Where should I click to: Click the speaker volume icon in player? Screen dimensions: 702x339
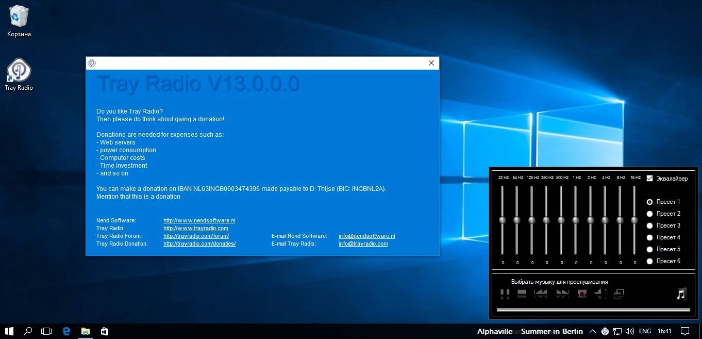600,294
